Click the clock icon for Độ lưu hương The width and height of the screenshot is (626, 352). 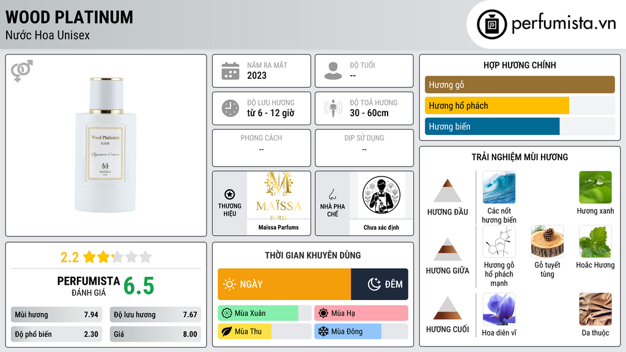coord(230,108)
